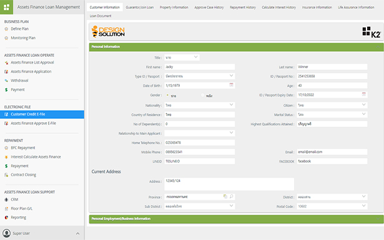The width and height of the screenshot is (384, 240).
Task: Open Floor Plan G/L link
Action: pos(22,209)
